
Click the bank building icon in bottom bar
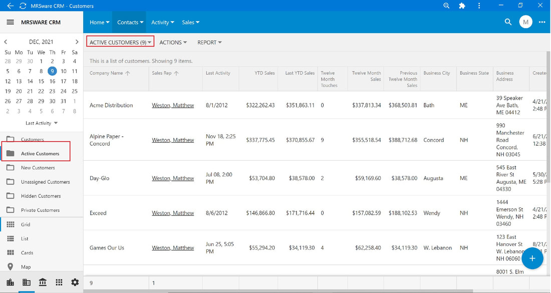point(43,282)
